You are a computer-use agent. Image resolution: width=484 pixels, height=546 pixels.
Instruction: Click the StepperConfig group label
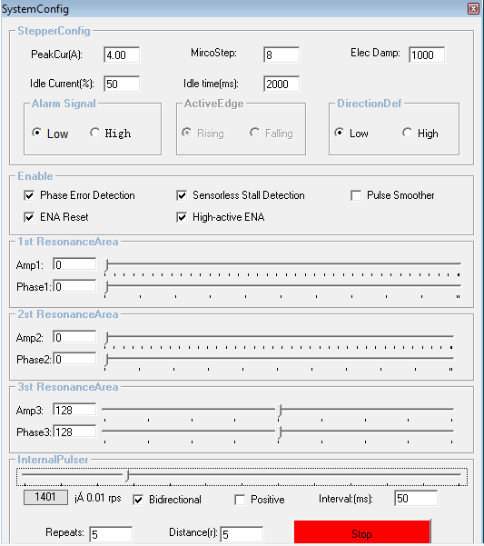point(54,31)
